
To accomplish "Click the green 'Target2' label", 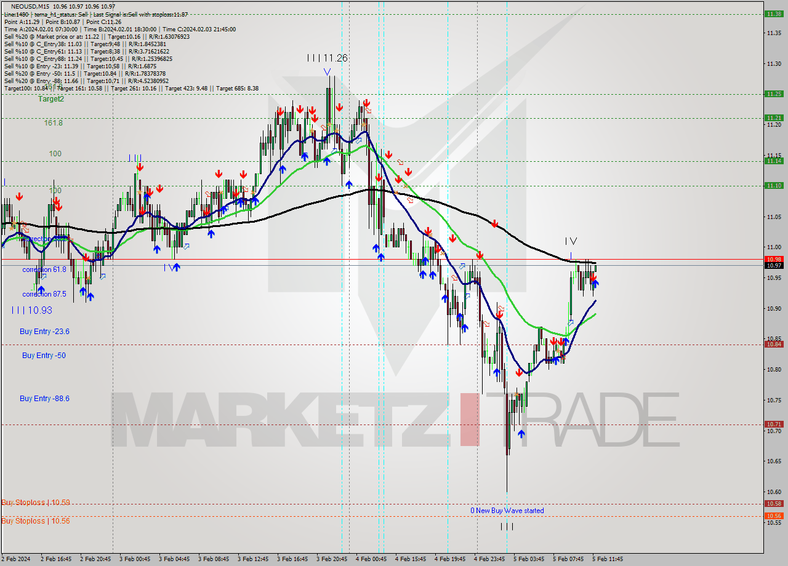I will [x=50, y=98].
